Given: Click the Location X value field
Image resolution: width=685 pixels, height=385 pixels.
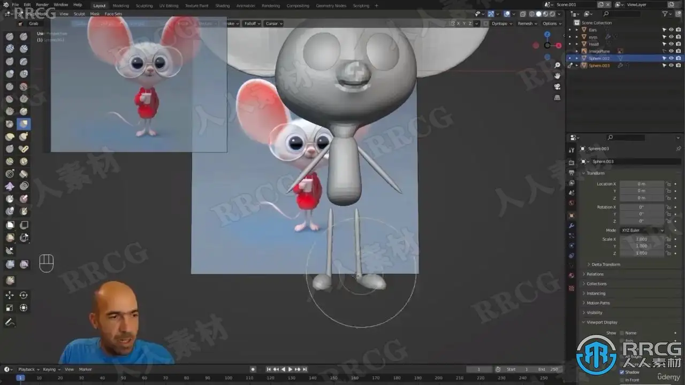Looking at the screenshot, I should 641,184.
